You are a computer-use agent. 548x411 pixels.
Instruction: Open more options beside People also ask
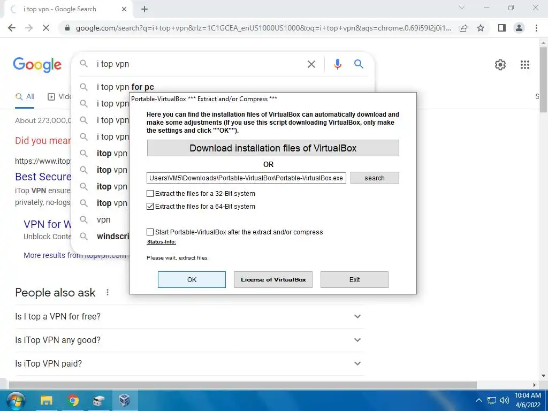(108, 292)
